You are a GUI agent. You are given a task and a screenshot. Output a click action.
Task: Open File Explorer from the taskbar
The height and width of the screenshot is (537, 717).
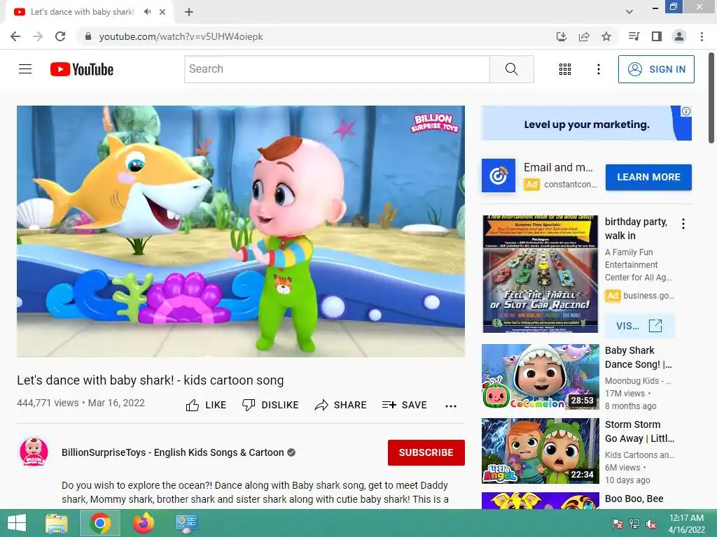click(57, 523)
